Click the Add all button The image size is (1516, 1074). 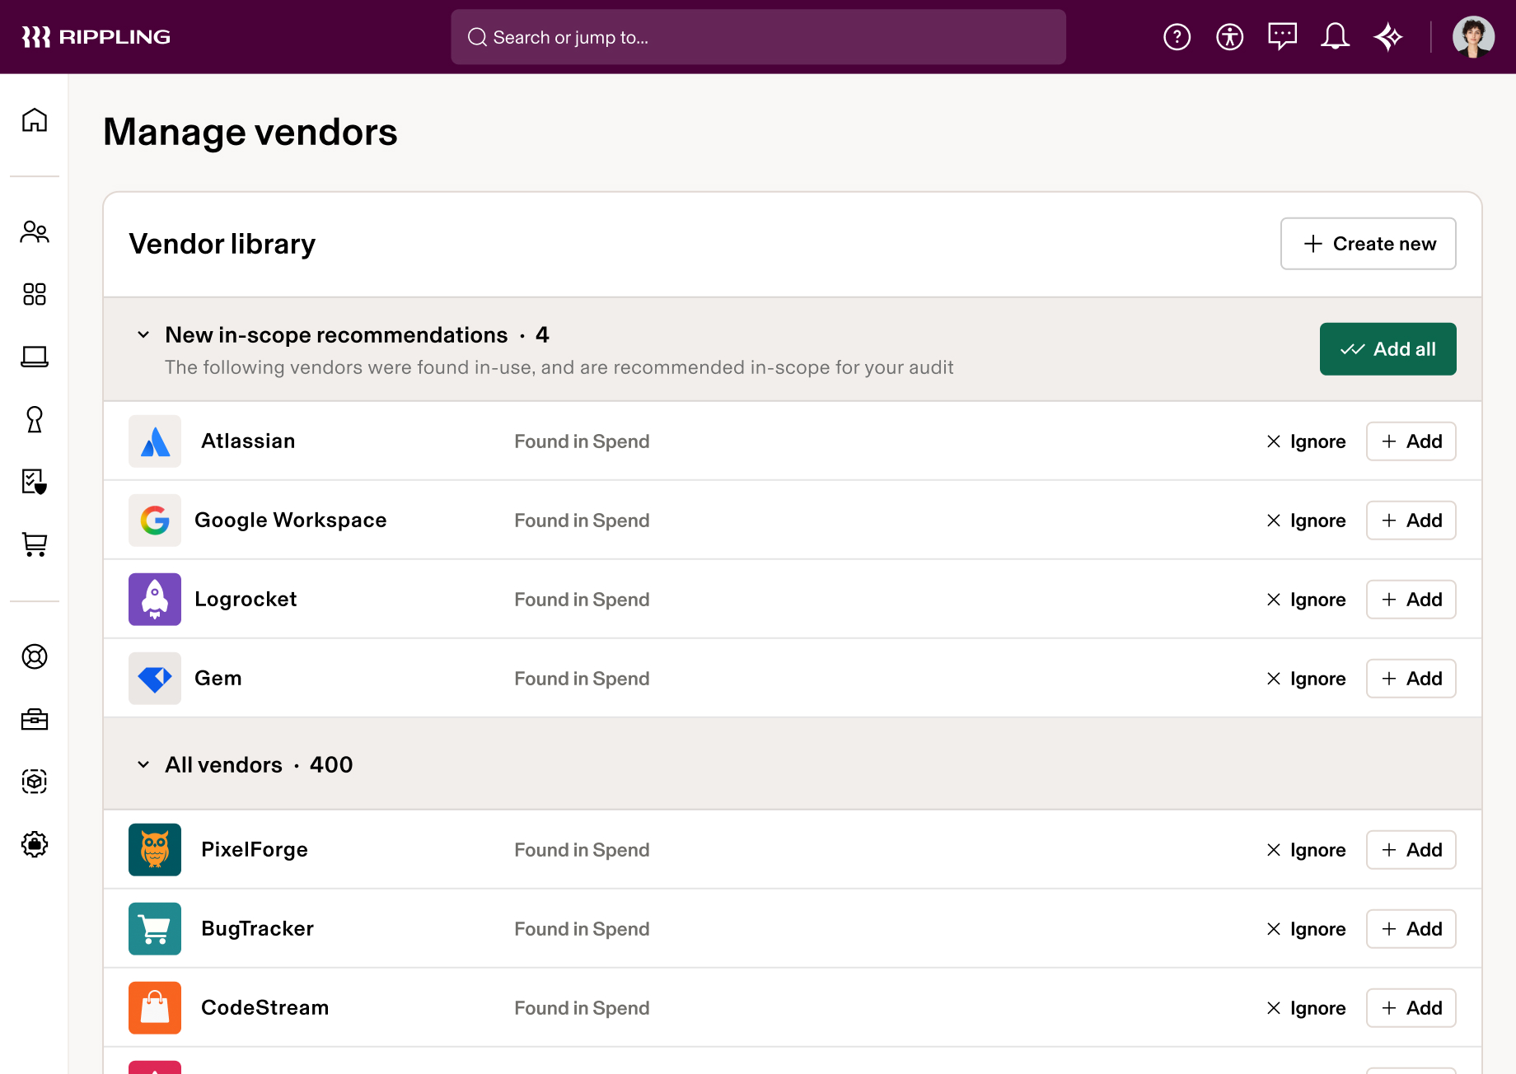[x=1387, y=348]
